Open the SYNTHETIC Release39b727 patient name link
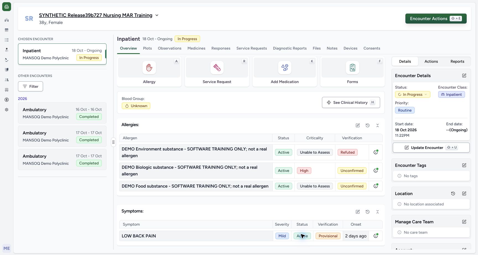 (96, 15)
